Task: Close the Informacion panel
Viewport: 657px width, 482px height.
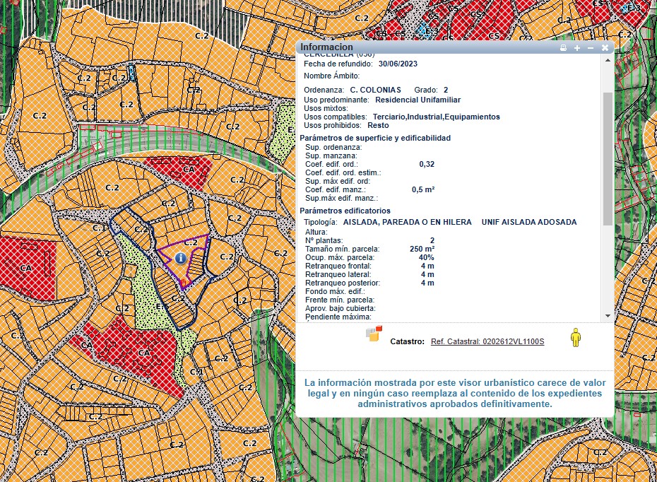Action: tap(605, 48)
